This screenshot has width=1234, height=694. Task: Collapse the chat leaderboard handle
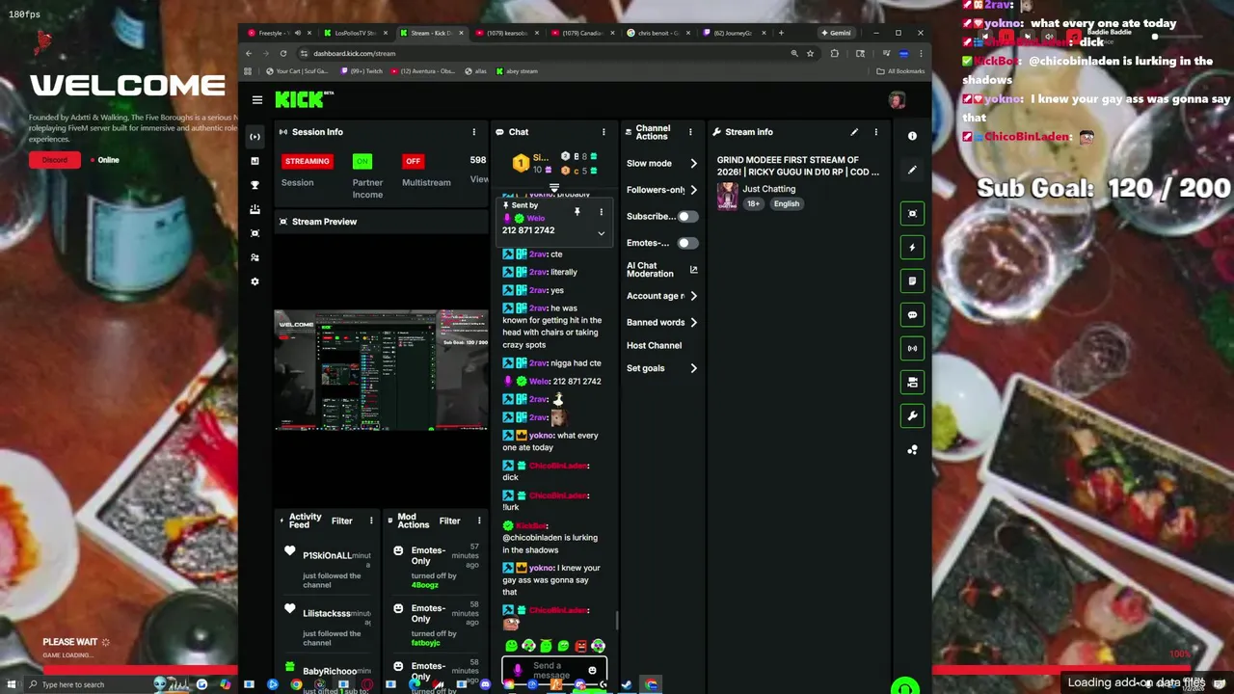(x=554, y=188)
